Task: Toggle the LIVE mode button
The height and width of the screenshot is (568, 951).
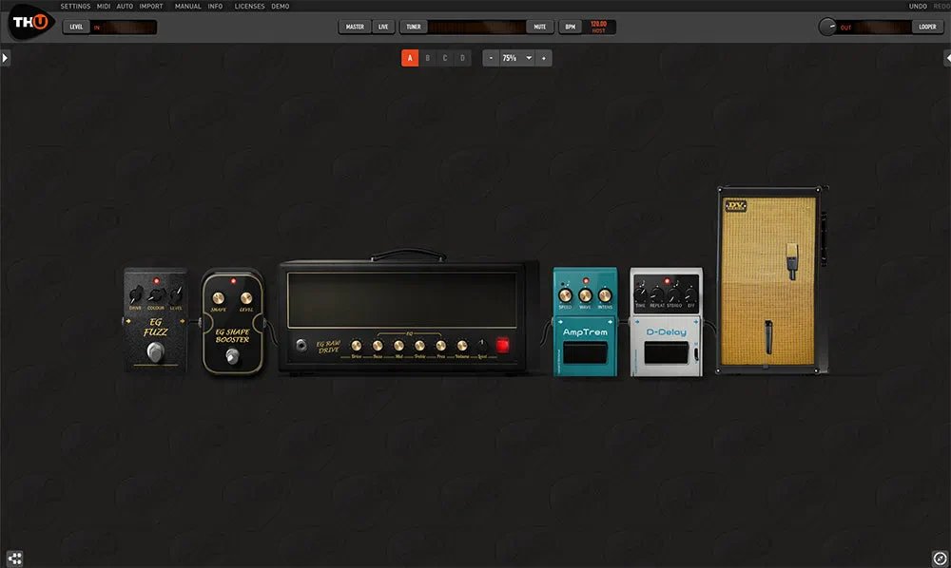Action: point(383,27)
